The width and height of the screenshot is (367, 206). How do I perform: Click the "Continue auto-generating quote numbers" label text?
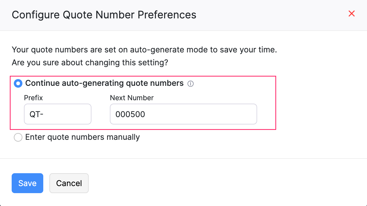(104, 83)
